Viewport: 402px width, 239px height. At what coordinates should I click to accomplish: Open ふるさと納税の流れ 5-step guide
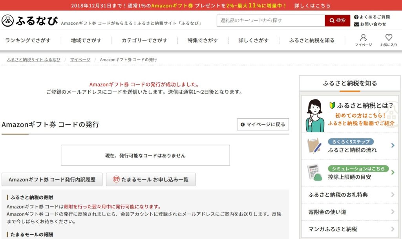pyautogui.click(x=349, y=146)
